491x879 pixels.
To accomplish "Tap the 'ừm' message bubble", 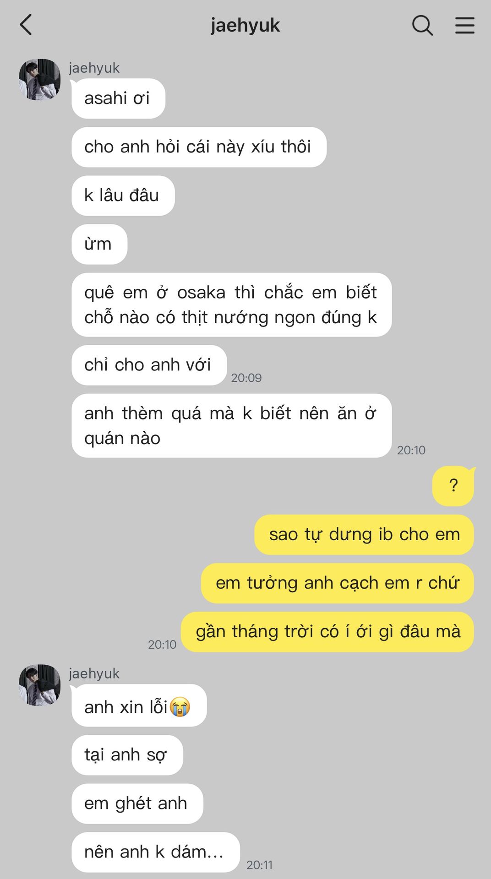I will (99, 244).
